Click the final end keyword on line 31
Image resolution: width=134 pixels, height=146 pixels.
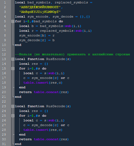18,144
